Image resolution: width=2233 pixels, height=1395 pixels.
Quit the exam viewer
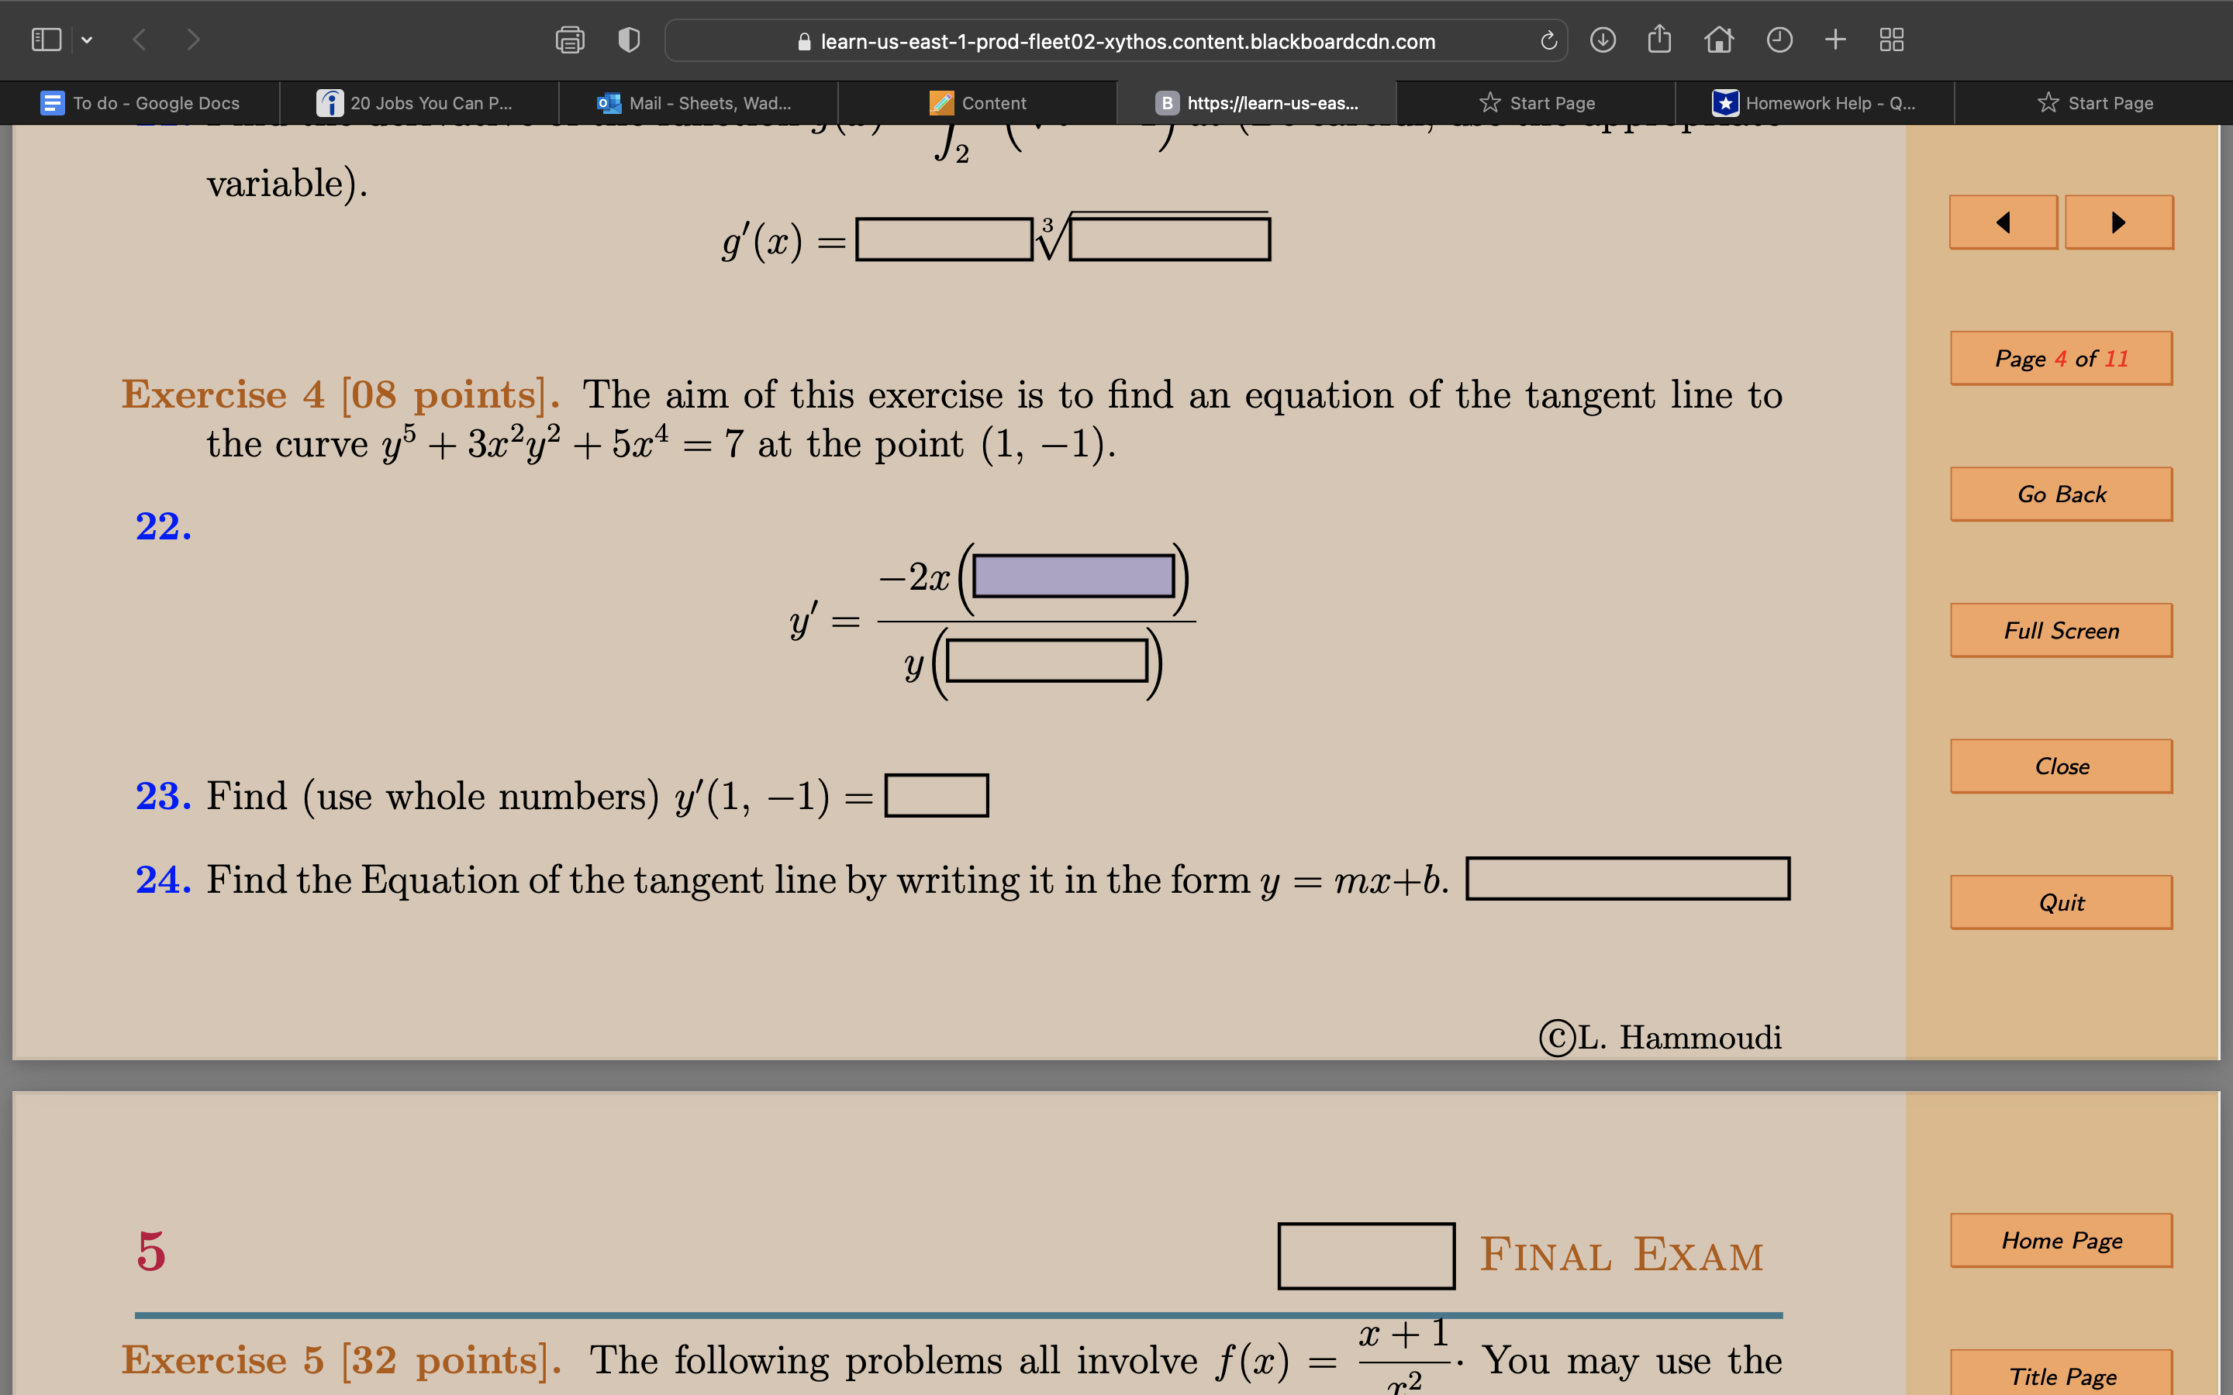click(2062, 902)
